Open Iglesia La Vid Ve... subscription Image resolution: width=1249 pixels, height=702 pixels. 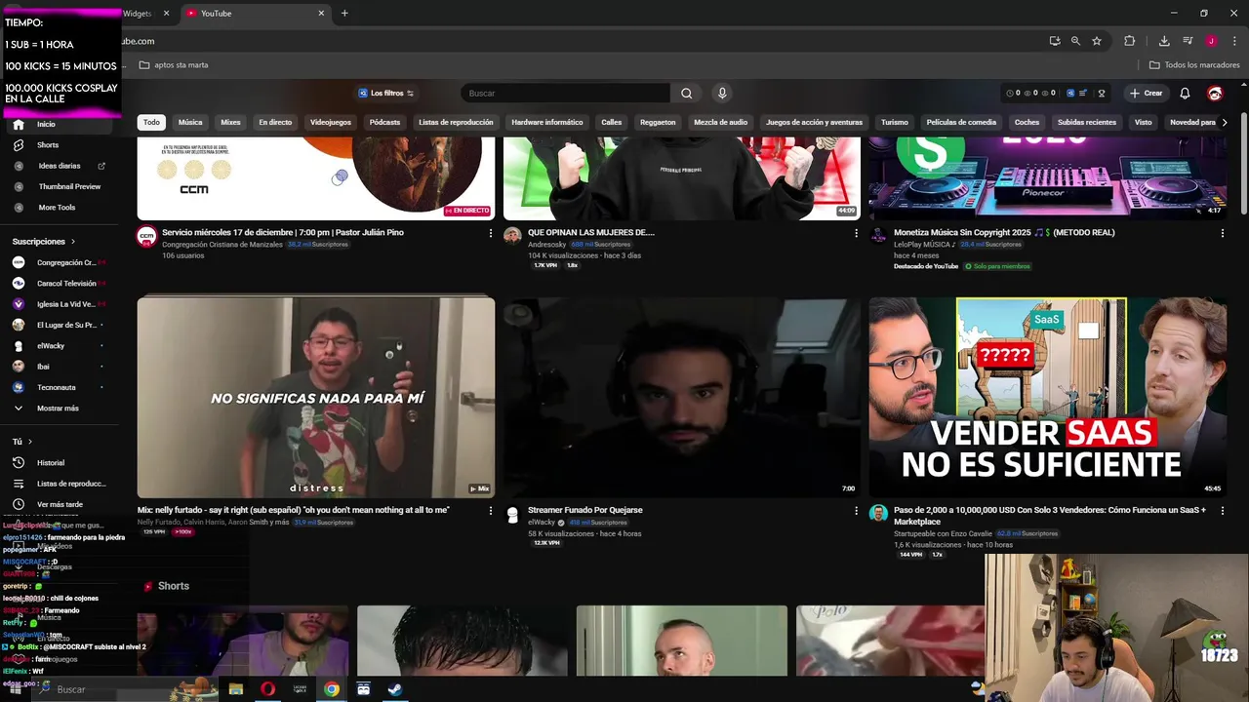click(60, 304)
